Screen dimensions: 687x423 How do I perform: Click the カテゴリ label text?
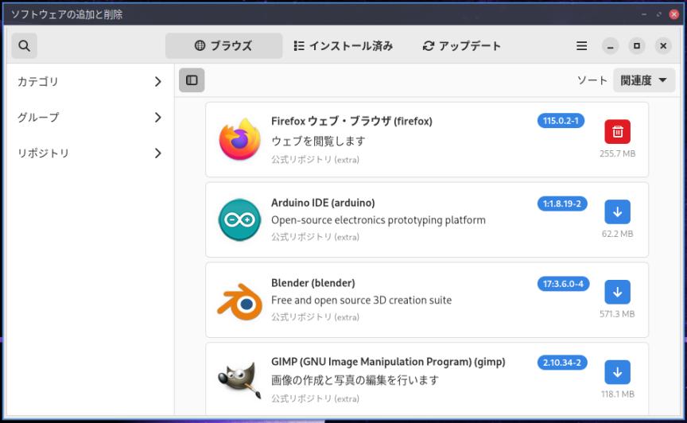coord(37,82)
